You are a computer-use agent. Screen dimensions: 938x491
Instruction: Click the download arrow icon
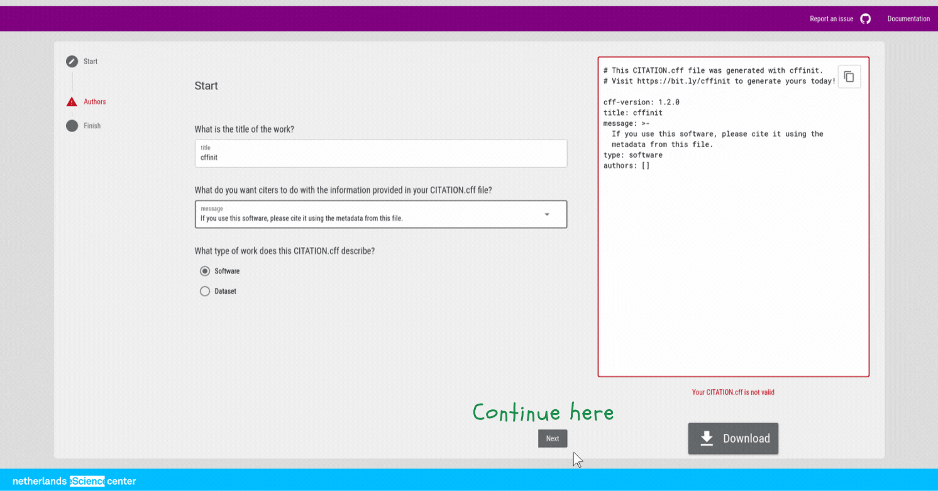pos(707,438)
